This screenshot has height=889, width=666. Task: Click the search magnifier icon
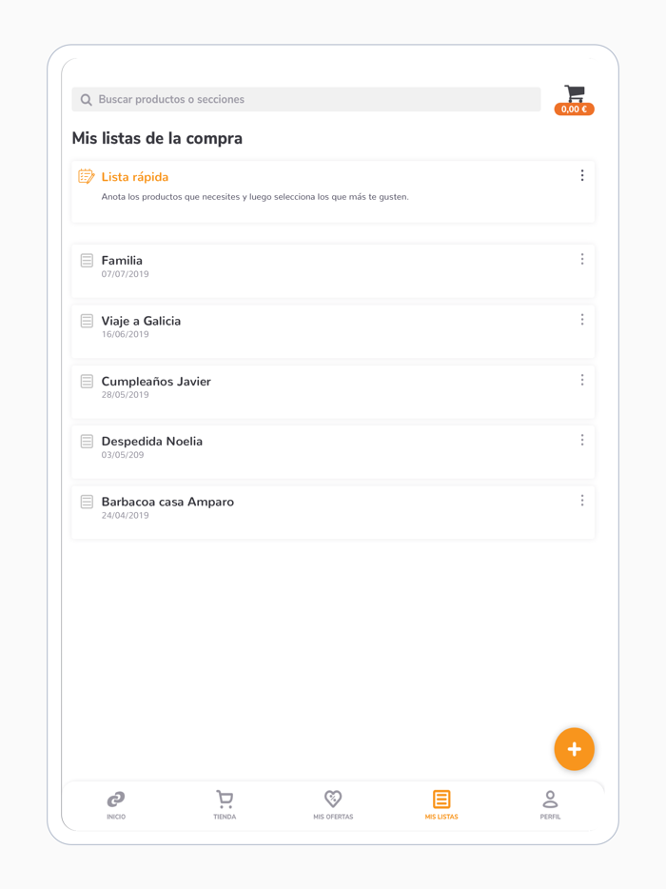[x=86, y=99]
